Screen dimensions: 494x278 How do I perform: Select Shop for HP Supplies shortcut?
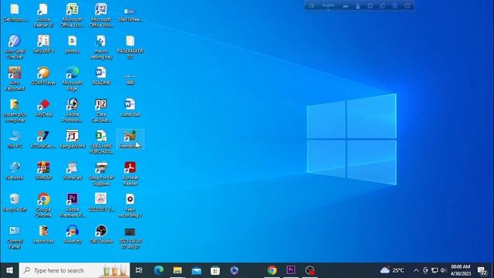[x=101, y=174]
